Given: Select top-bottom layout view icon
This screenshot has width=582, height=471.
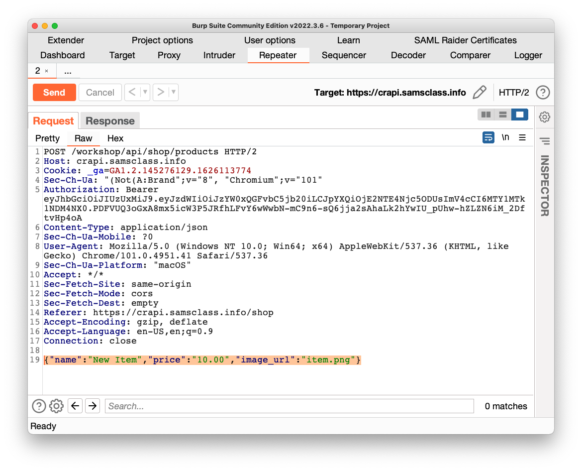Looking at the screenshot, I should [502, 115].
